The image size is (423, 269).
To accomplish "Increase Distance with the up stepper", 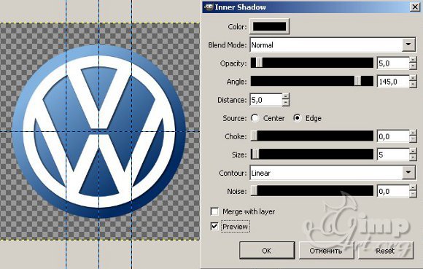I will coord(286,96).
